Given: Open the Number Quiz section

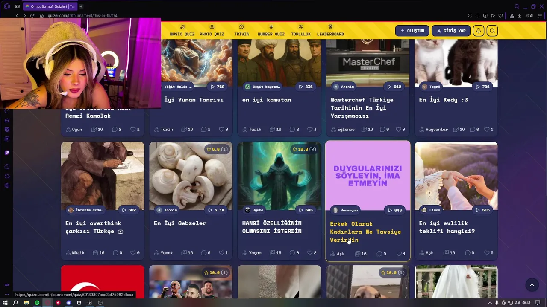Looking at the screenshot, I should tap(271, 30).
